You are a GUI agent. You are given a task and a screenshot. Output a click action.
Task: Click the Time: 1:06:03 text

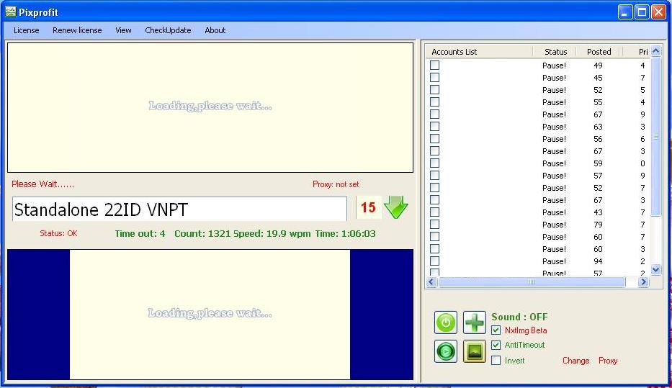345,234
